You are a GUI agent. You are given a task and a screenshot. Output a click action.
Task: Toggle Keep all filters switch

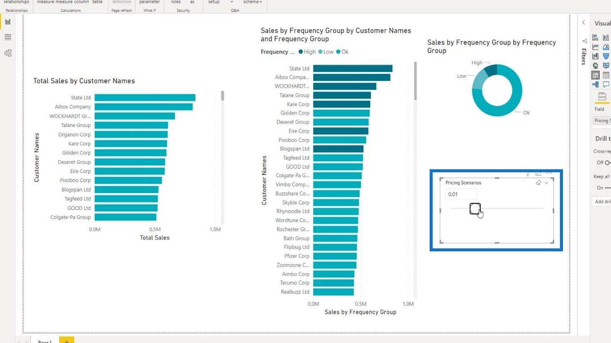[x=607, y=188]
